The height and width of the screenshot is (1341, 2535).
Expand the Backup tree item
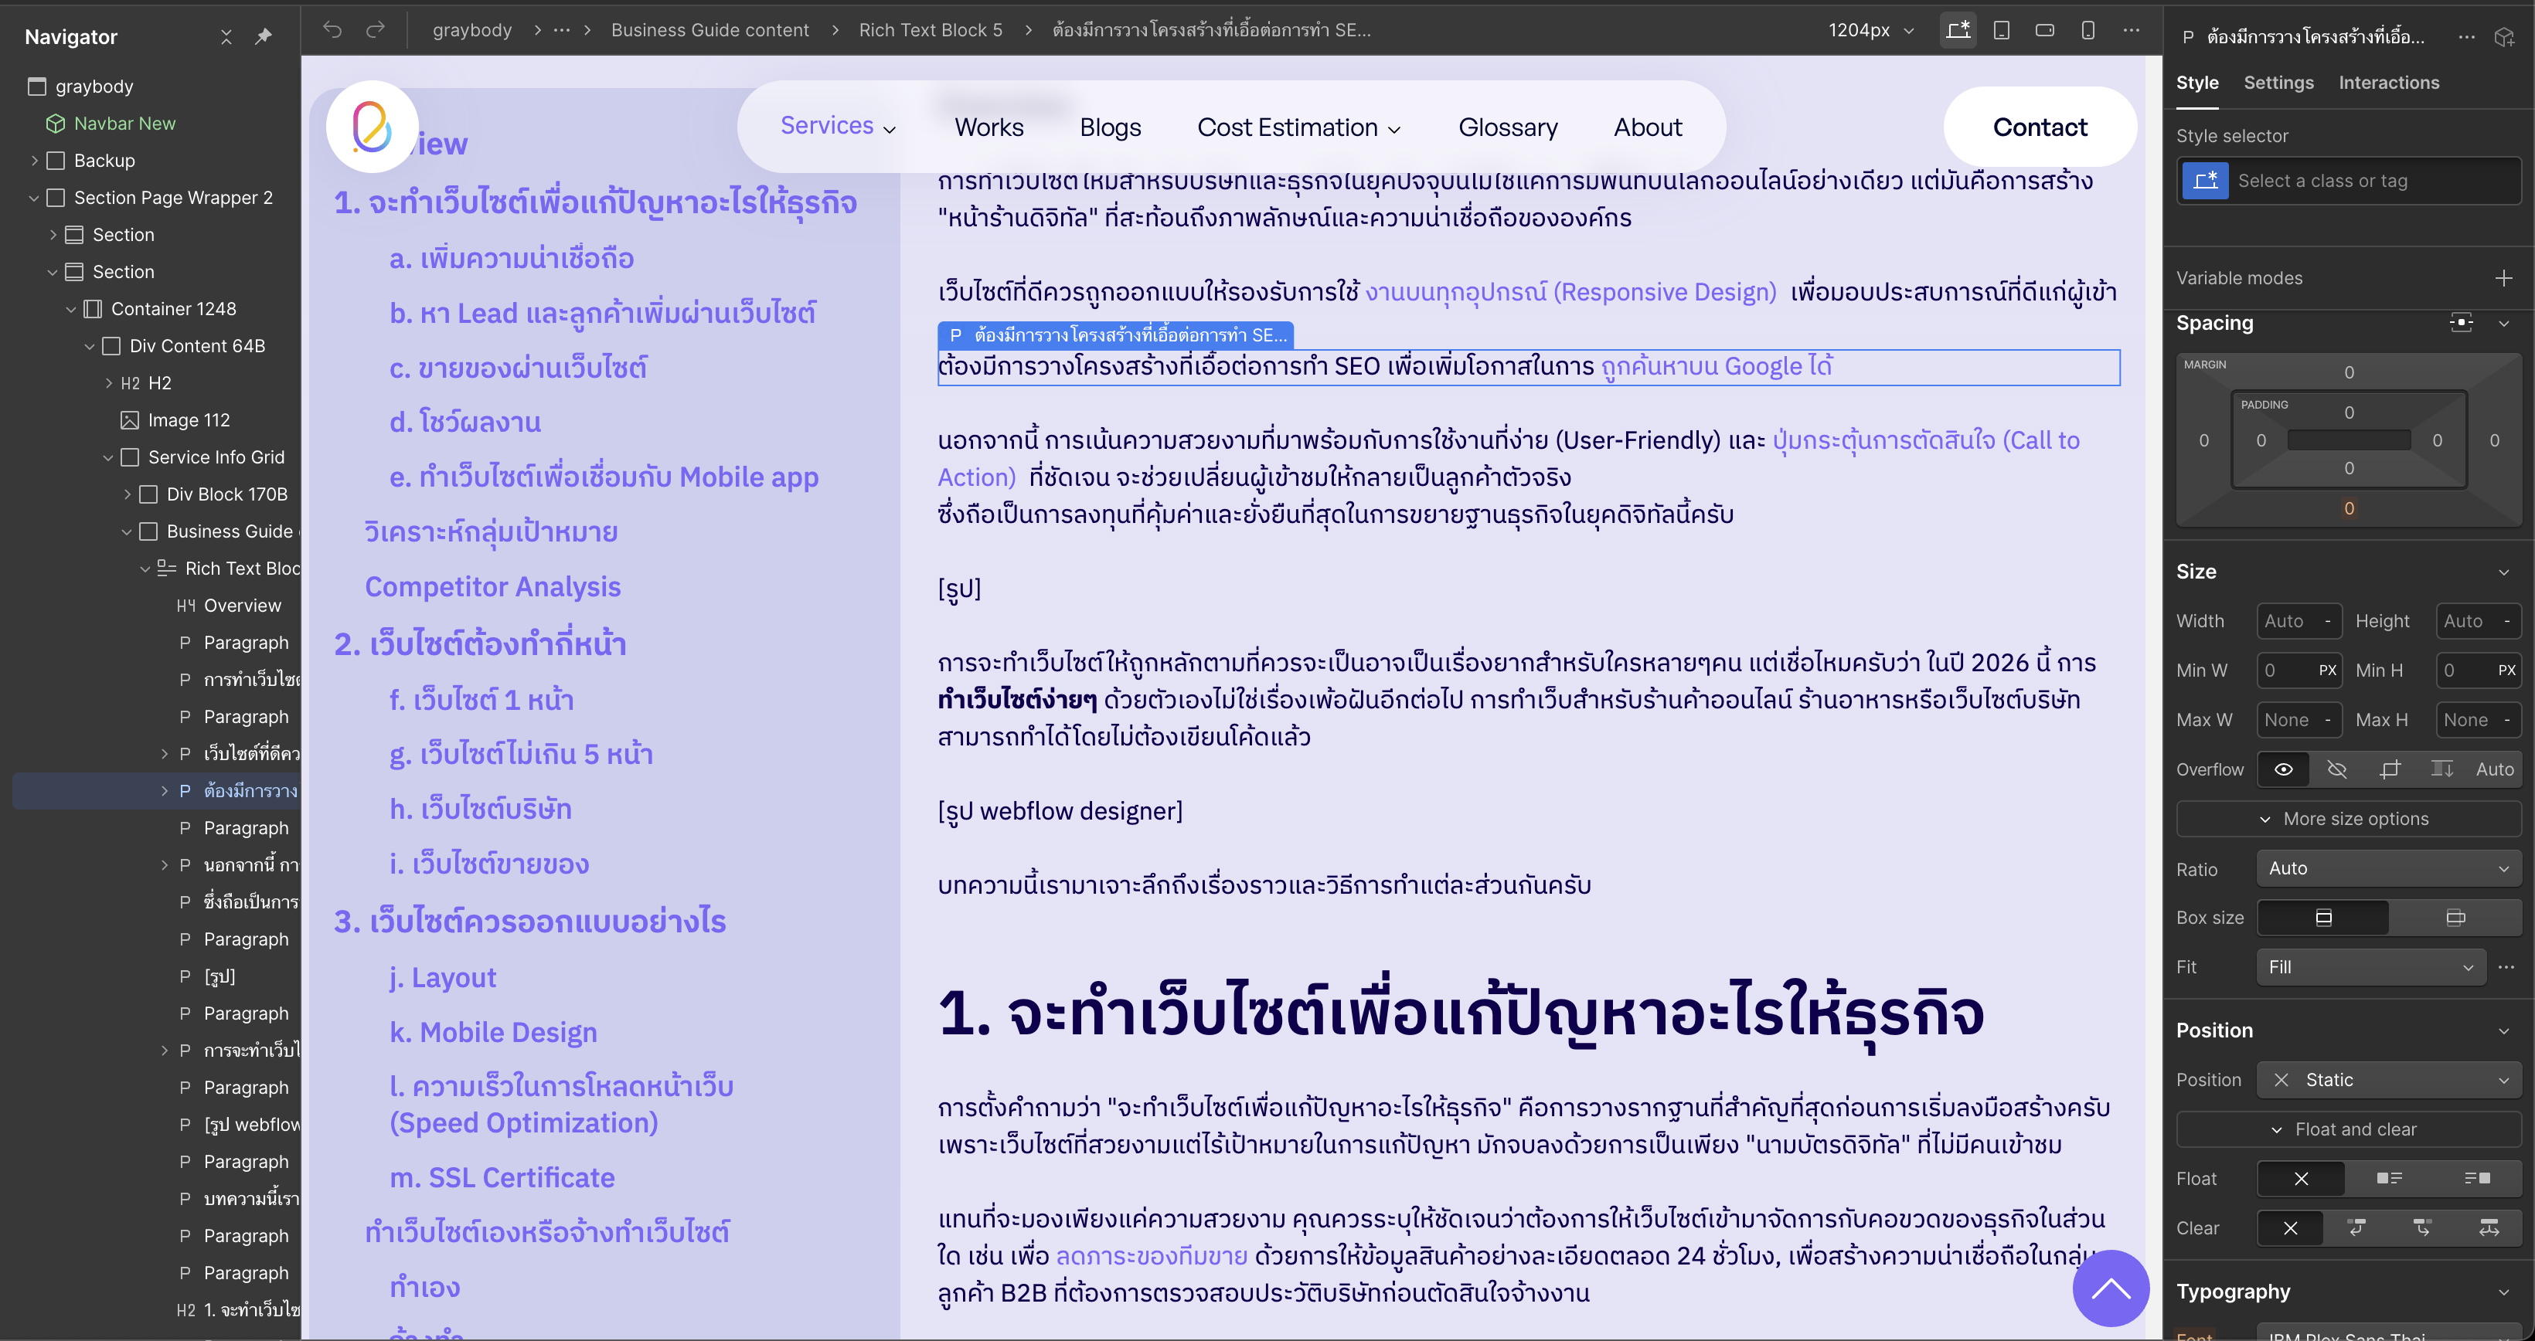(35, 161)
